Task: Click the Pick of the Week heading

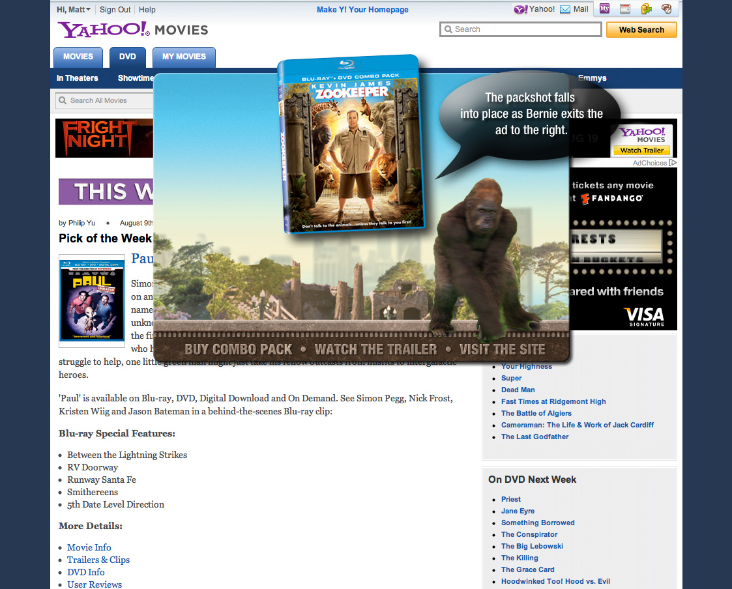Action: click(105, 238)
